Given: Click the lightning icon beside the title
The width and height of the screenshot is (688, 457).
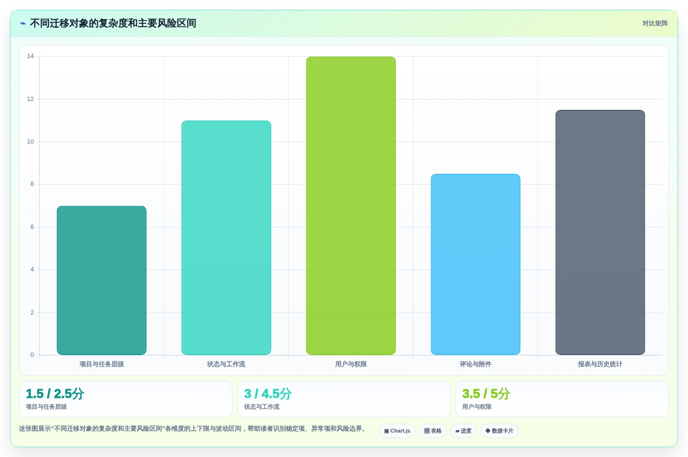Looking at the screenshot, I should 23,23.
